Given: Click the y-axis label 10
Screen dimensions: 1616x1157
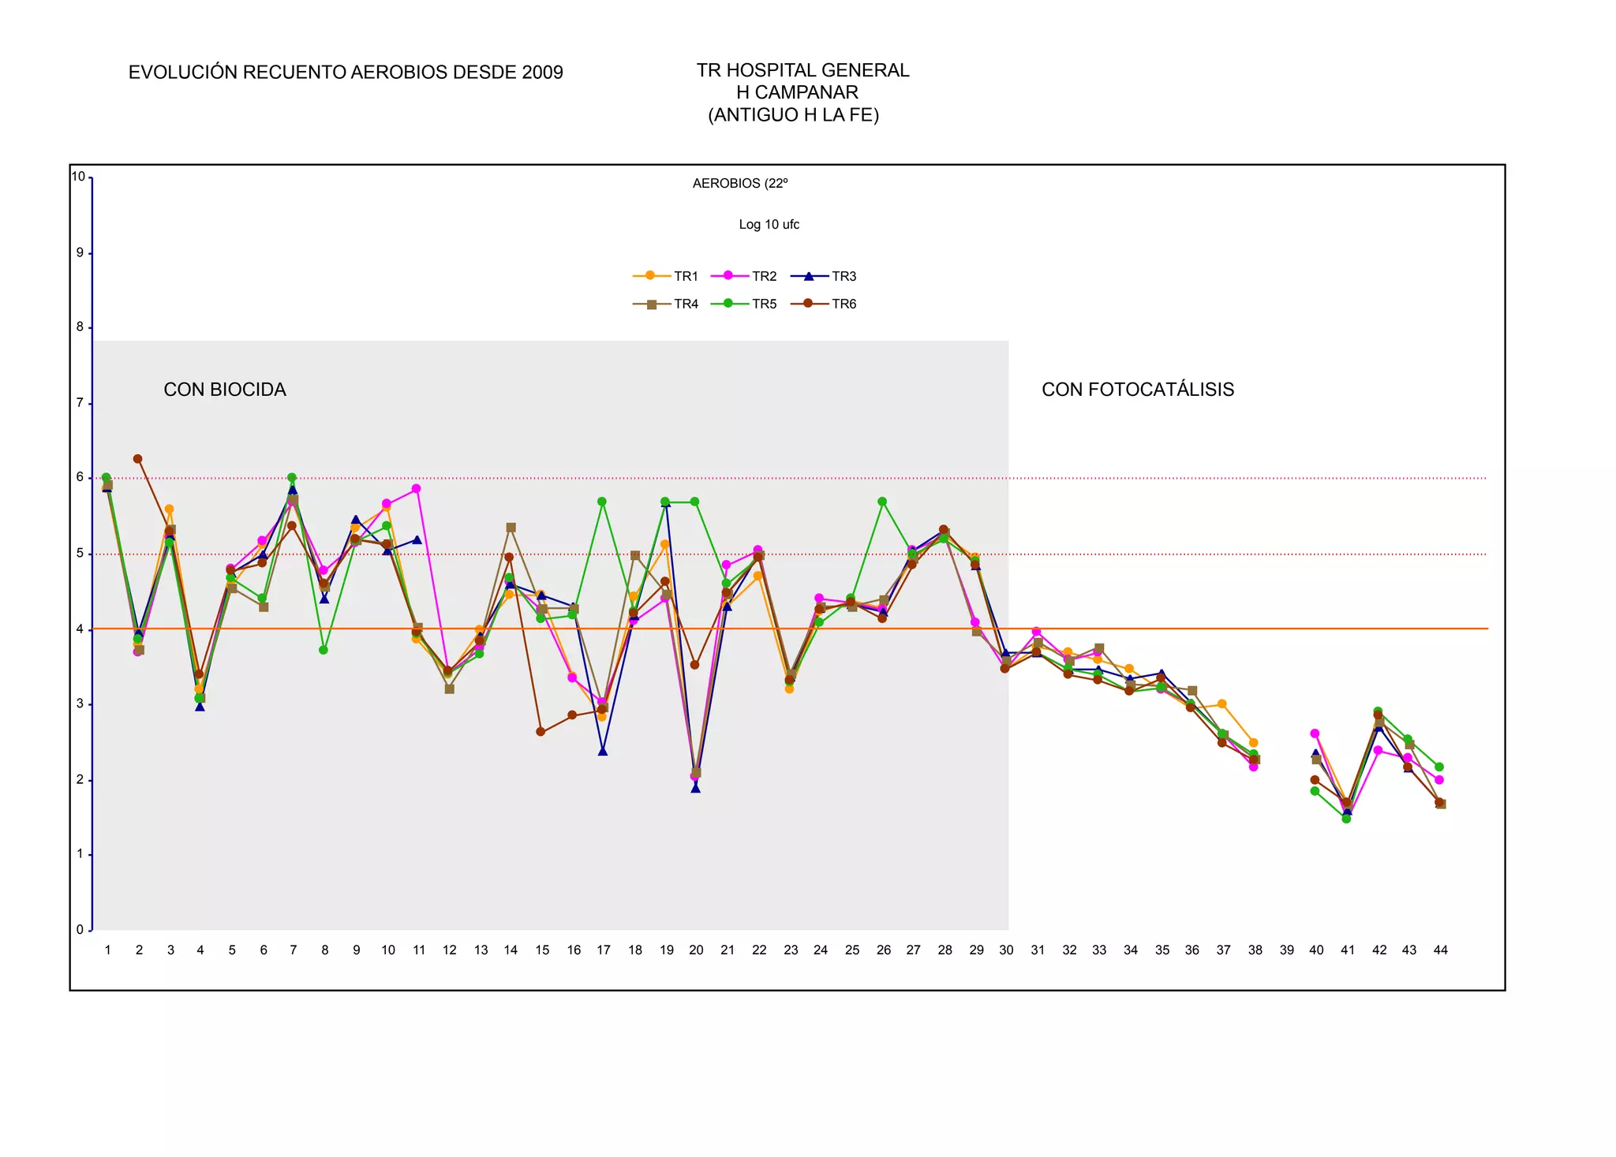Looking at the screenshot, I should click(78, 177).
